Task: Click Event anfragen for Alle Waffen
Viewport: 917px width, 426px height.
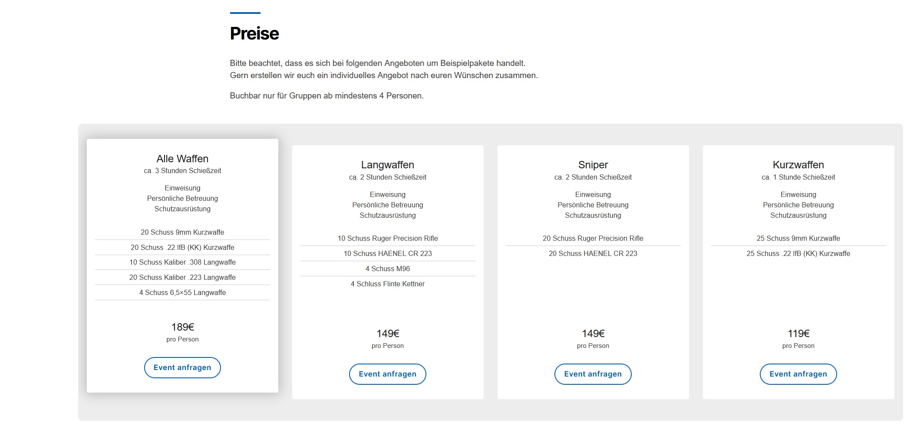Action: 182,367
